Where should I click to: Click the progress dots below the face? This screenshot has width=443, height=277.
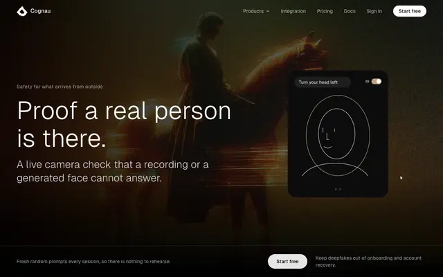click(338, 189)
